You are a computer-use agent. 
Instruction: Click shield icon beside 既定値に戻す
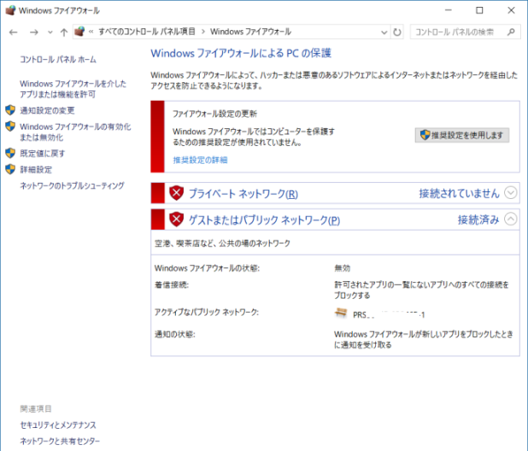point(10,153)
